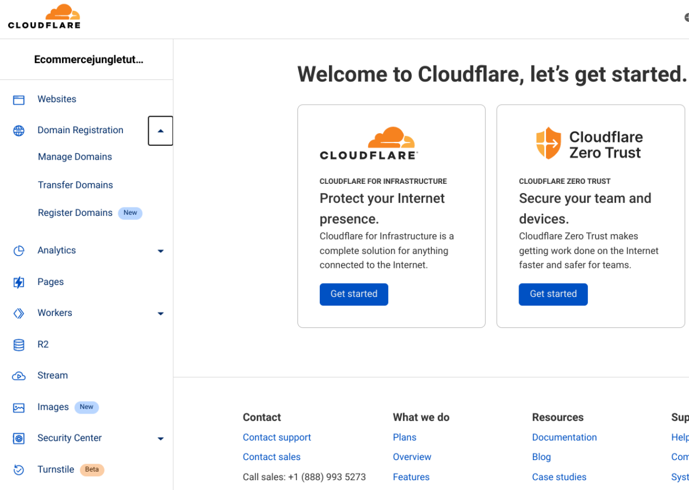Click the Pages lightning bolt icon
Image resolution: width=689 pixels, height=490 pixels.
point(19,282)
